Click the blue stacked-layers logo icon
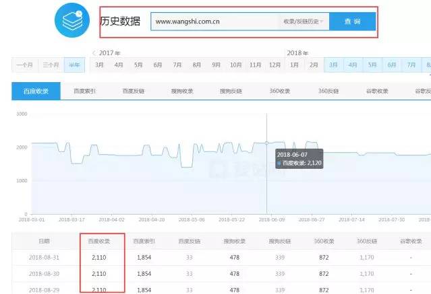This screenshot has height=294, width=431. click(70, 22)
